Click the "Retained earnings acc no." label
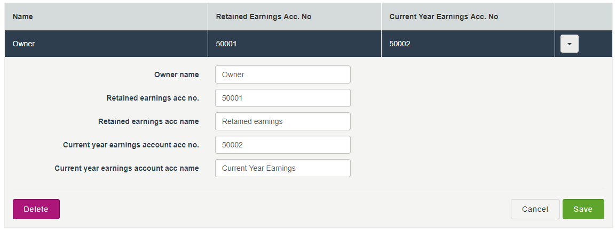 tap(153, 98)
